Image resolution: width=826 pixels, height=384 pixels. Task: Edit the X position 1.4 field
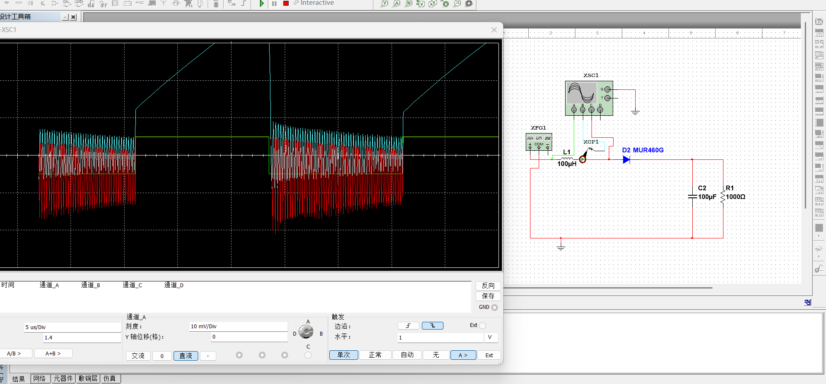point(82,337)
